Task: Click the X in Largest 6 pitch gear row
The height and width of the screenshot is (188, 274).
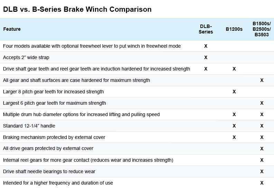Action: 262,103
